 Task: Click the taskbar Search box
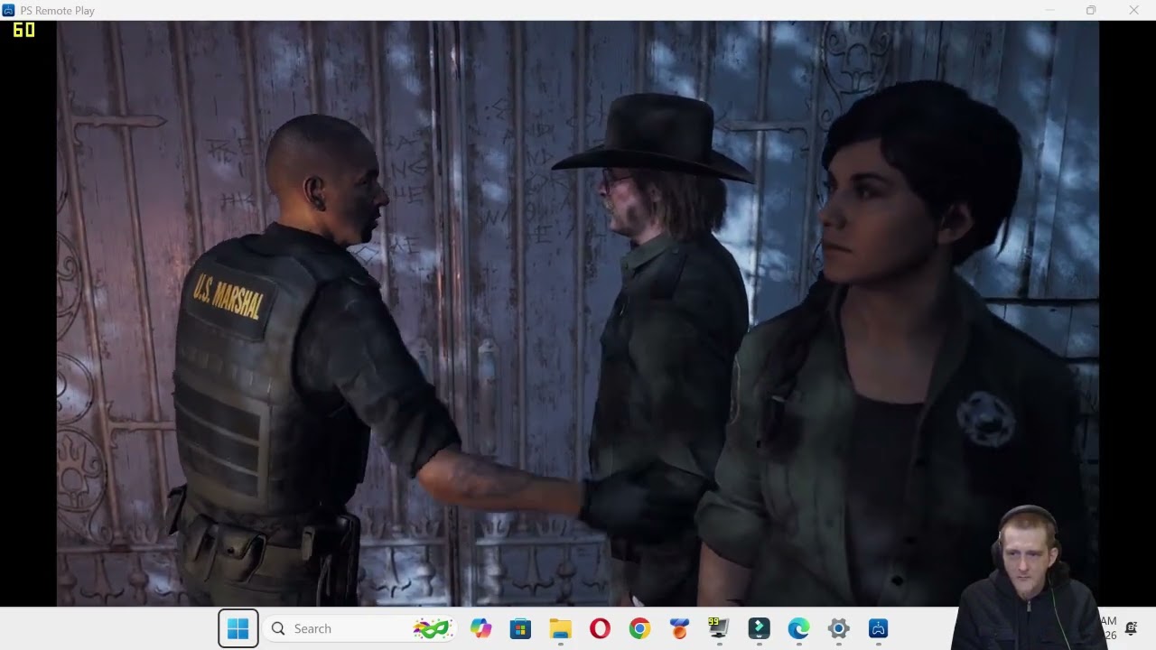pyautogui.click(x=359, y=628)
